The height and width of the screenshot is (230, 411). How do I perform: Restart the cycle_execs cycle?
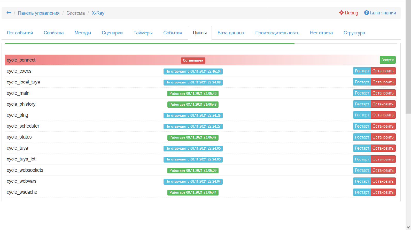362,71
